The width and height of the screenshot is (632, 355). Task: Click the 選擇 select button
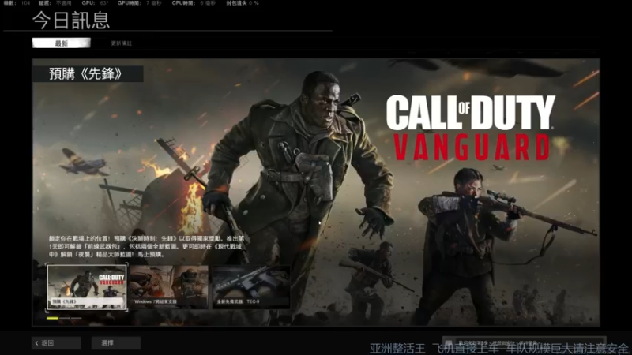115,343
